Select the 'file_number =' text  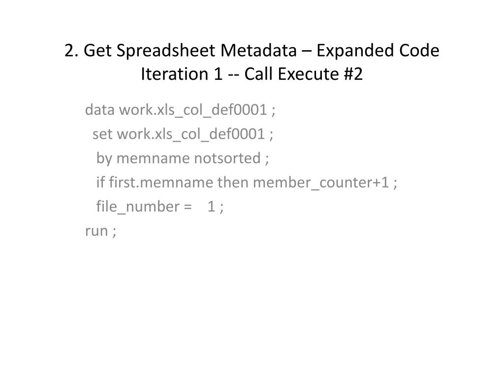tap(144, 207)
